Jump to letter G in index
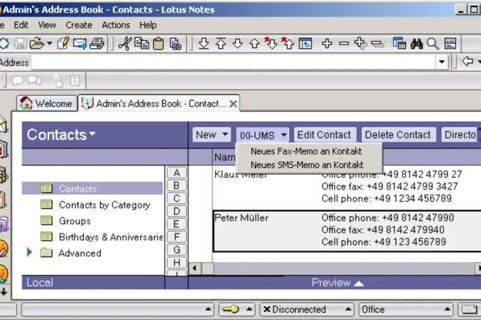481x320 pixels. coord(176,250)
